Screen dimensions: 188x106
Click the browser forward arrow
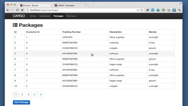click(x=13, y=10)
